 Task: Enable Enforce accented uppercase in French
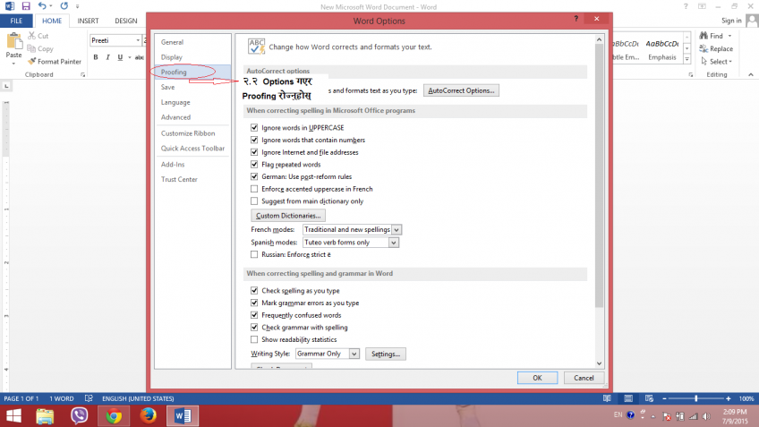tap(254, 189)
